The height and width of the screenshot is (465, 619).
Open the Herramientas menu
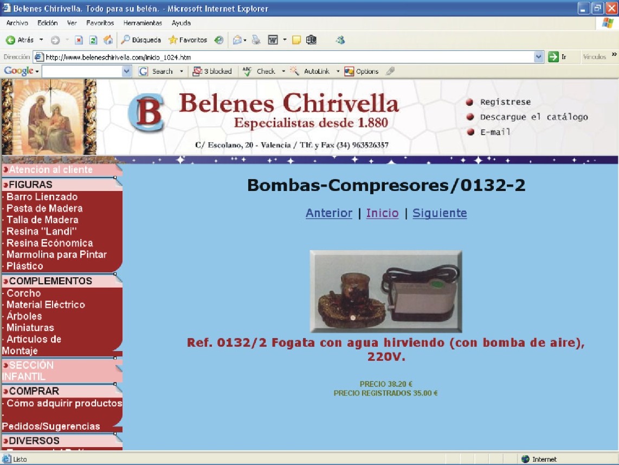pos(143,23)
